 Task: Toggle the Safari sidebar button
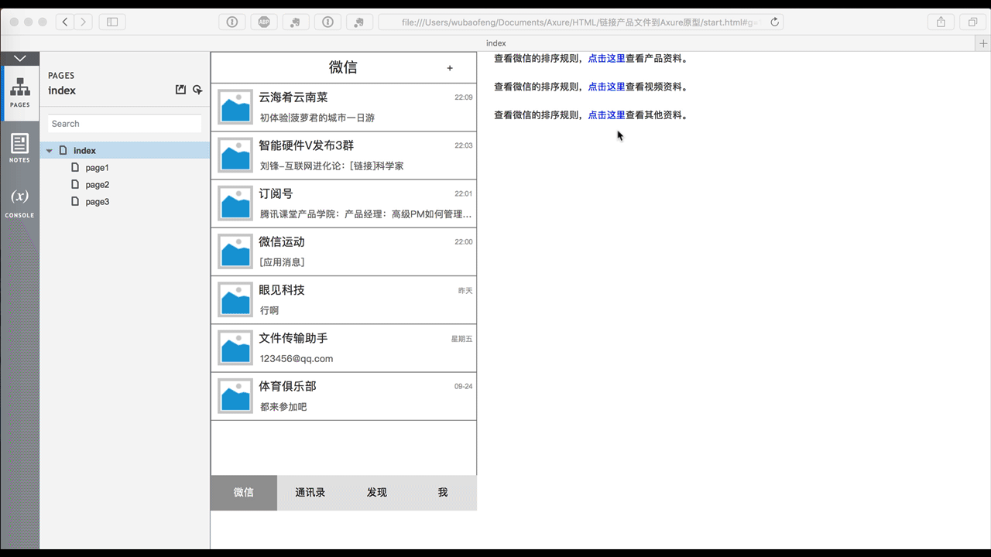[x=112, y=22]
